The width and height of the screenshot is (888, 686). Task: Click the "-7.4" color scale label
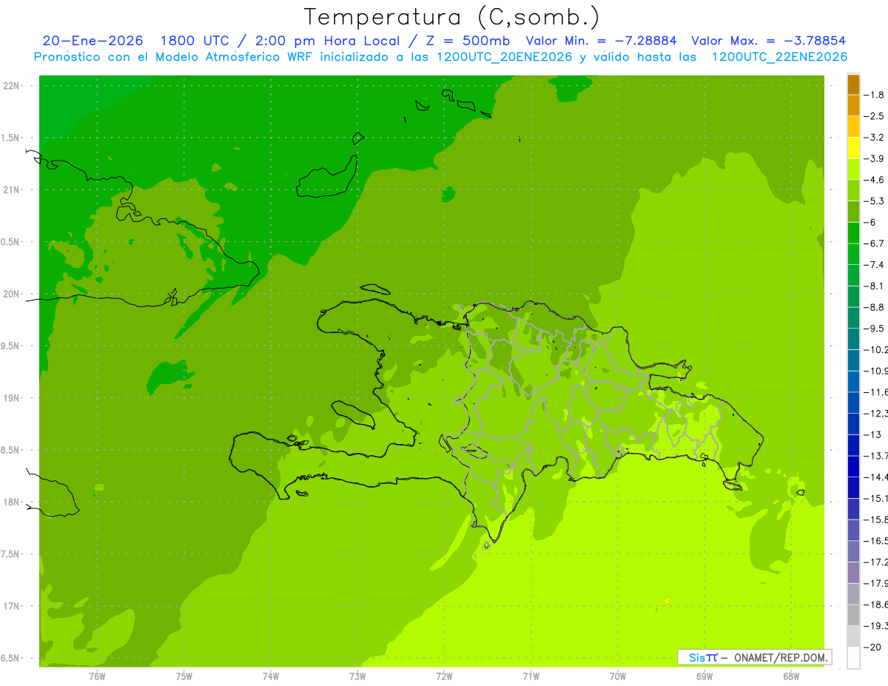(x=874, y=265)
